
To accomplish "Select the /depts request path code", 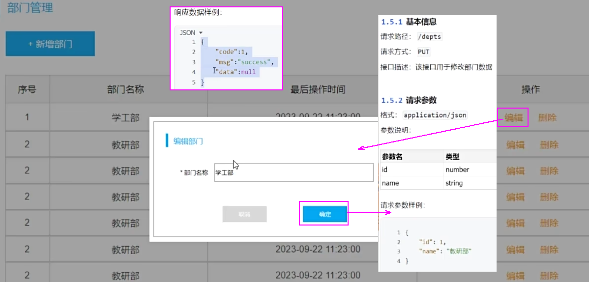I will (429, 37).
